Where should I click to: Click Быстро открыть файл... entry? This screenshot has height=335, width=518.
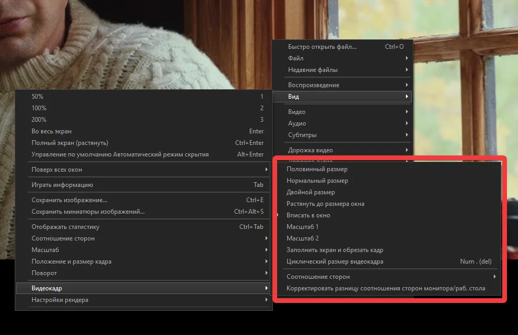(x=342, y=47)
